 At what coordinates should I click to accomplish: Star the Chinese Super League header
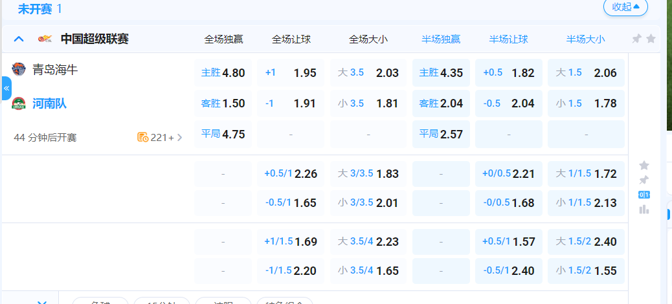(651, 39)
